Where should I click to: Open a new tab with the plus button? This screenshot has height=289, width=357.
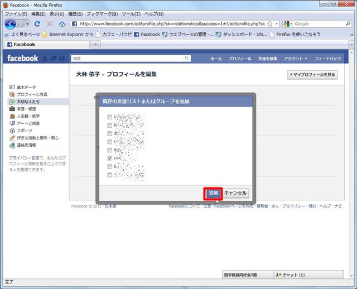point(95,45)
